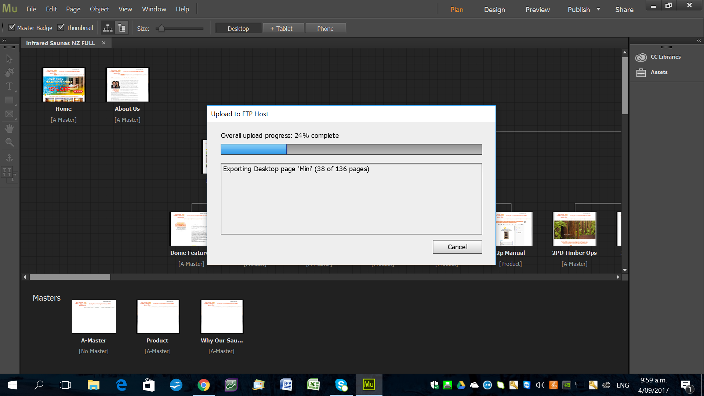Open the Help menu
704x396 pixels.
click(x=182, y=9)
